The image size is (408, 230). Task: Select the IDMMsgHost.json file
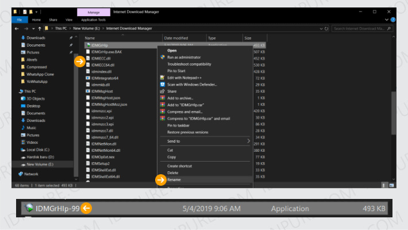point(106,98)
